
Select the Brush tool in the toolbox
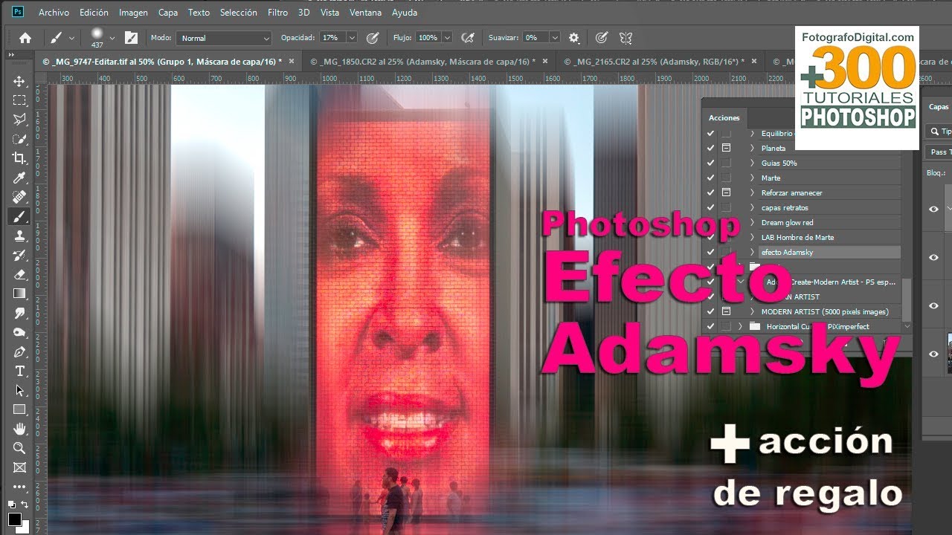coord(19,216)
